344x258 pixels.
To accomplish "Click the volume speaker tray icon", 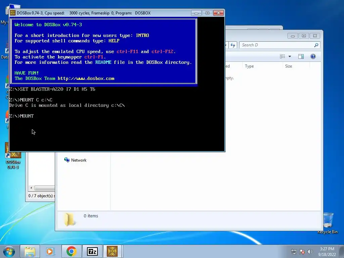I will click(310, 252).
